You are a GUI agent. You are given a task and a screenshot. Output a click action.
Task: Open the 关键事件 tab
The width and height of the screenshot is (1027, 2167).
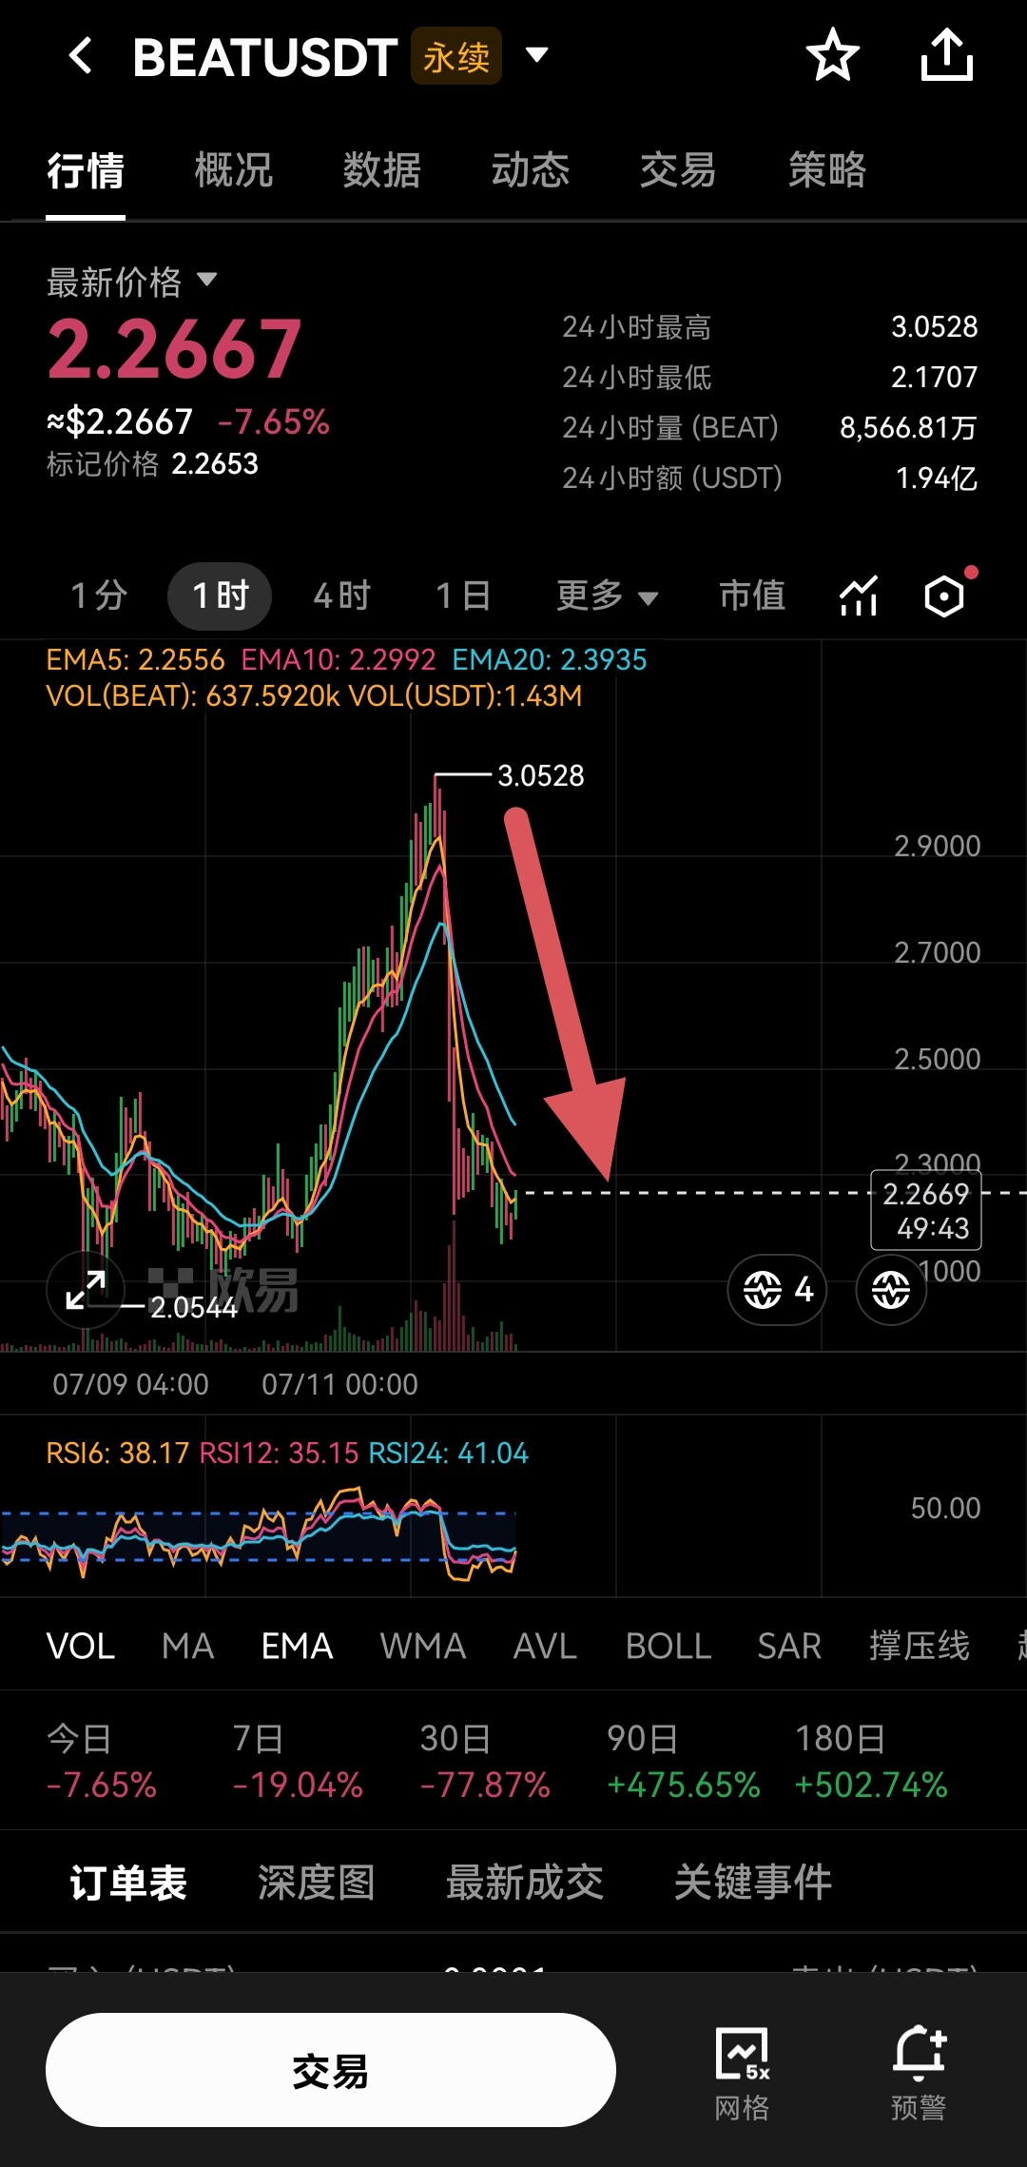(753, 1883)
